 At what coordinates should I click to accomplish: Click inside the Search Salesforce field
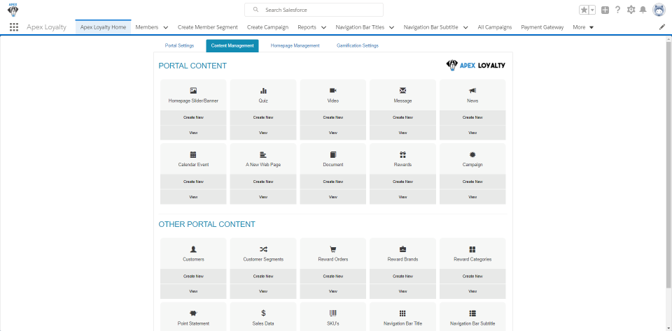point(314,10)
